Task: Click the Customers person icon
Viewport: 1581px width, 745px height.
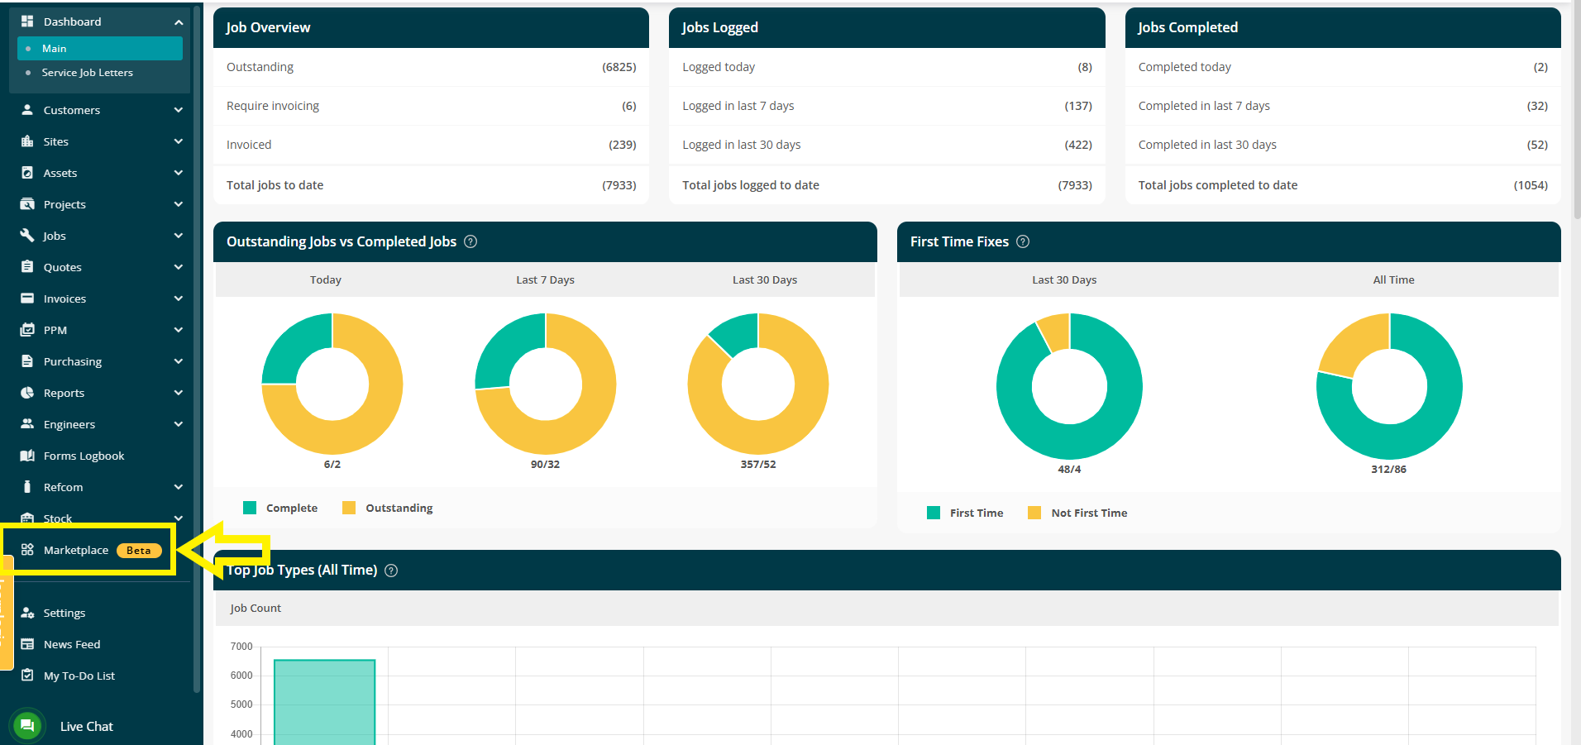Action: coord(27,110)
